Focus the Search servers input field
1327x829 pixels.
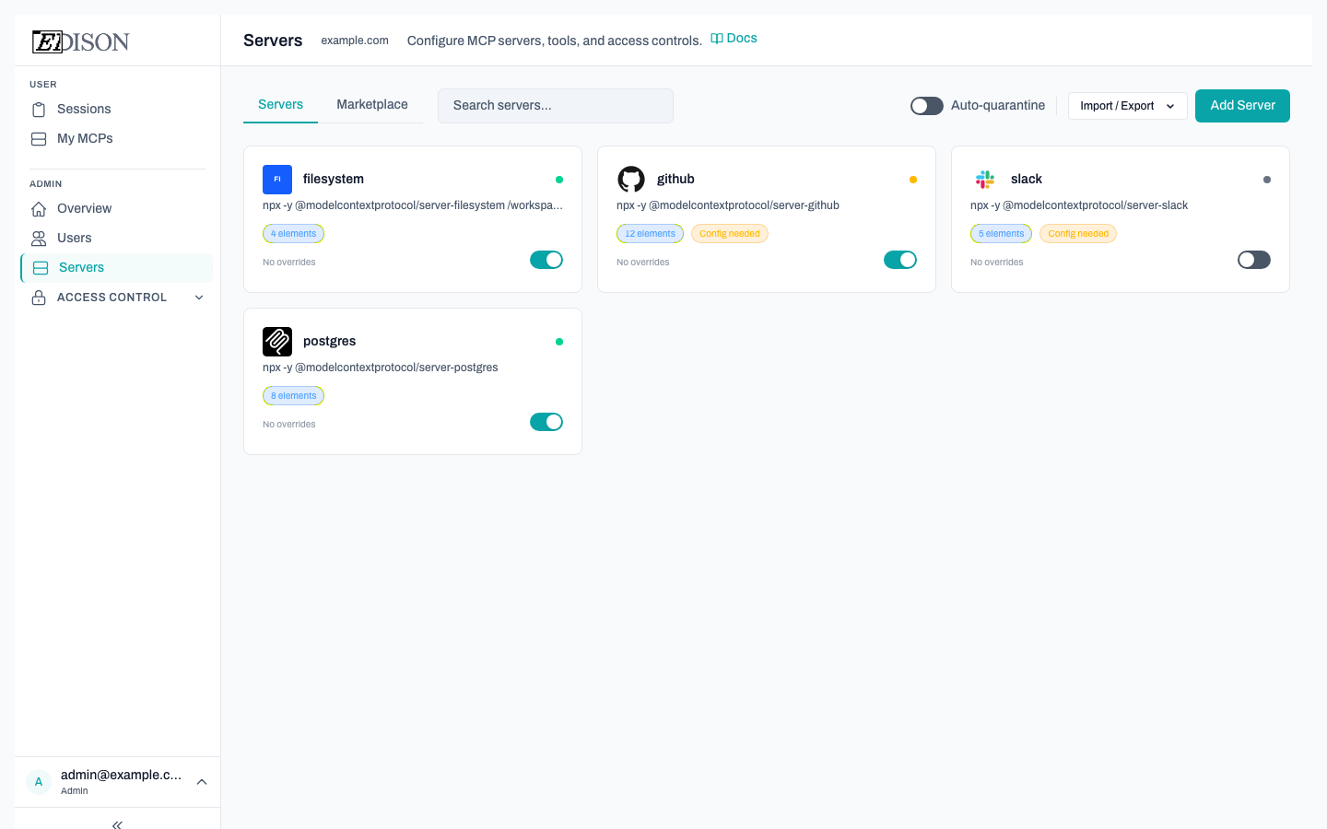(x=555, y=106)
